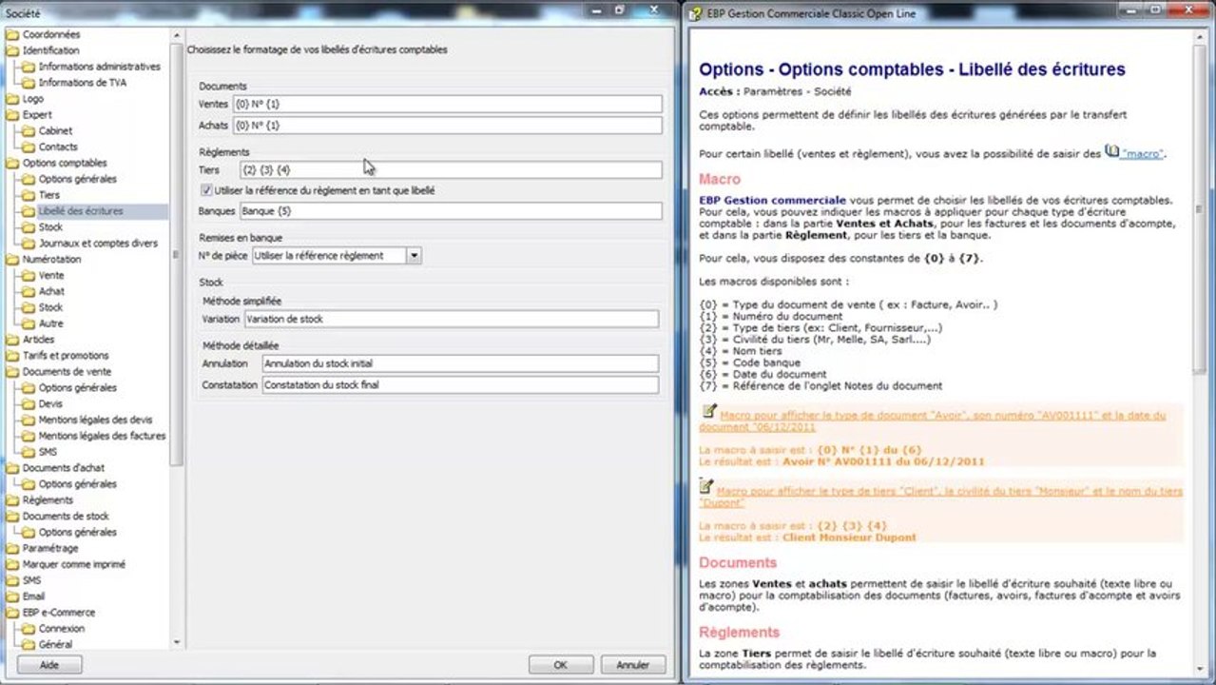
Task: Click the note icon beside the Client macro example
Action: pos(707,487)
